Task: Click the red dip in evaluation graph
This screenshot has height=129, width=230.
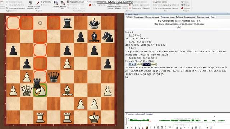Action: coord(150,121)
